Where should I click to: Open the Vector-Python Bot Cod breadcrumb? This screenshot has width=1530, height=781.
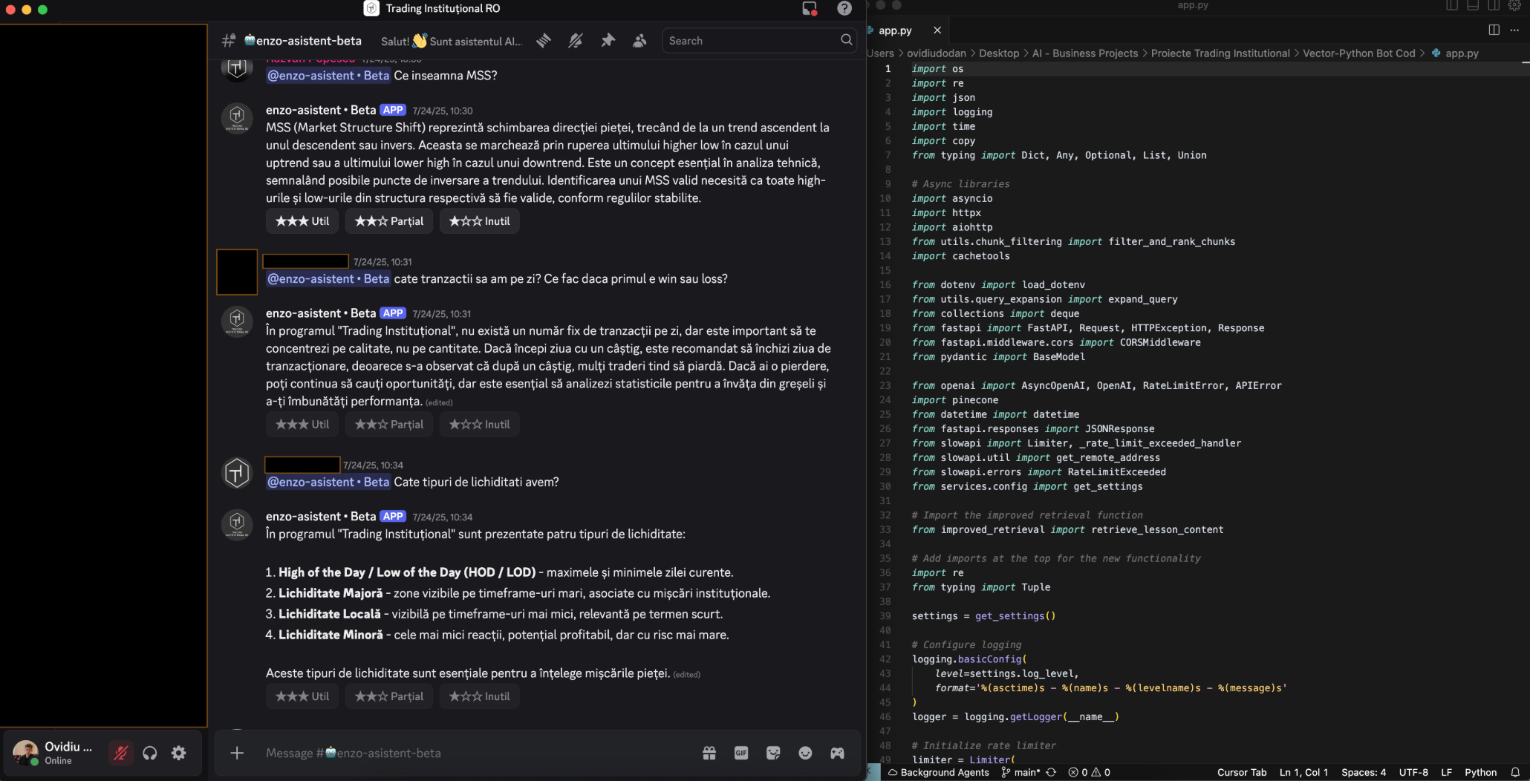1359,53
